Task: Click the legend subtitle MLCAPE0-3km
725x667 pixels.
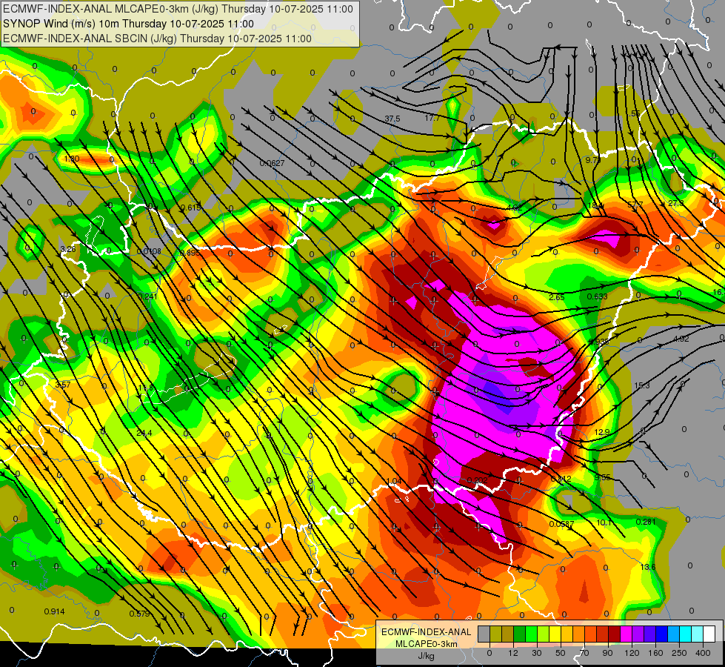Action: pyautogui.click(x=427, y=644)
